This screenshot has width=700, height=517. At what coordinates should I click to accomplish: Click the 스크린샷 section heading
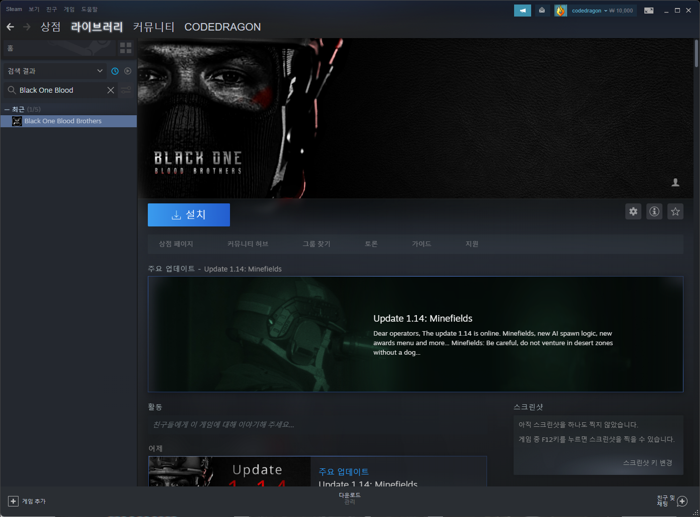click(528, 407)
